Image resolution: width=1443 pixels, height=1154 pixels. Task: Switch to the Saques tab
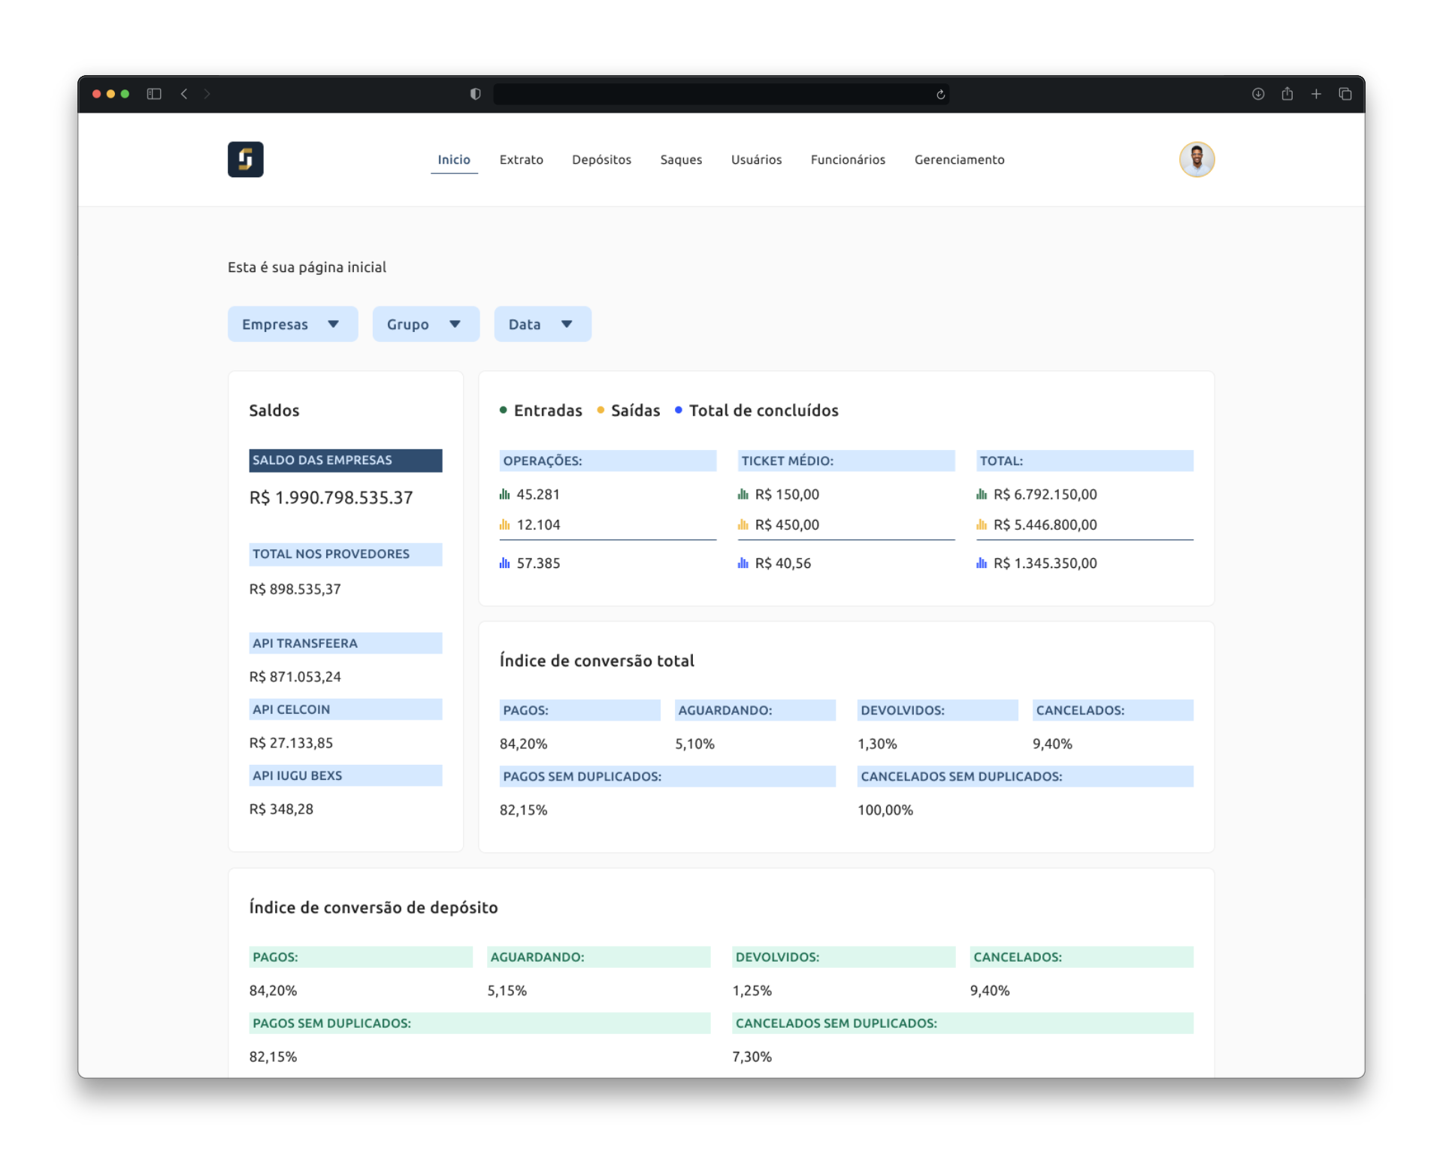tap(681, 159)
